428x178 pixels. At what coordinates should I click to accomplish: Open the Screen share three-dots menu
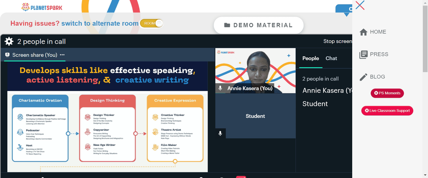click(x=62, y=55)
